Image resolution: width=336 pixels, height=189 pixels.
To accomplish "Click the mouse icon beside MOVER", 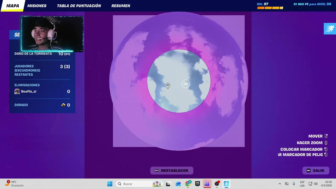I will click(x=326, y=136).
